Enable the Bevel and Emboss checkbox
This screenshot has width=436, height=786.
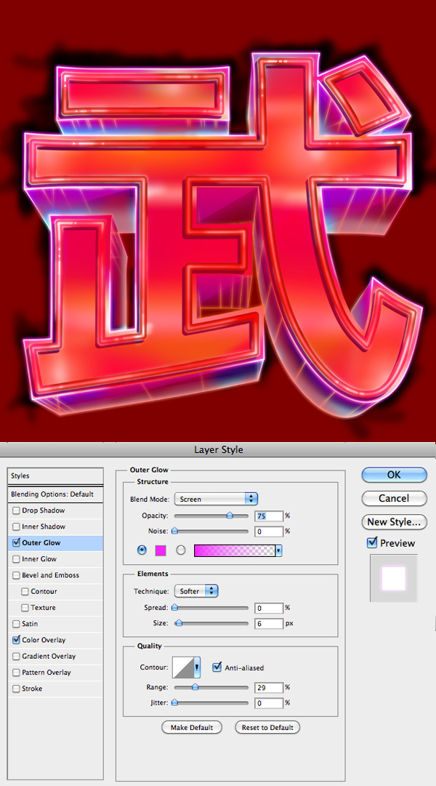[16, 575]
